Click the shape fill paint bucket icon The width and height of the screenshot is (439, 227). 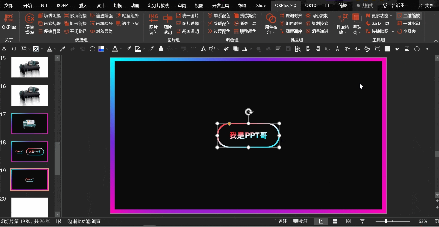click(115, 49)
